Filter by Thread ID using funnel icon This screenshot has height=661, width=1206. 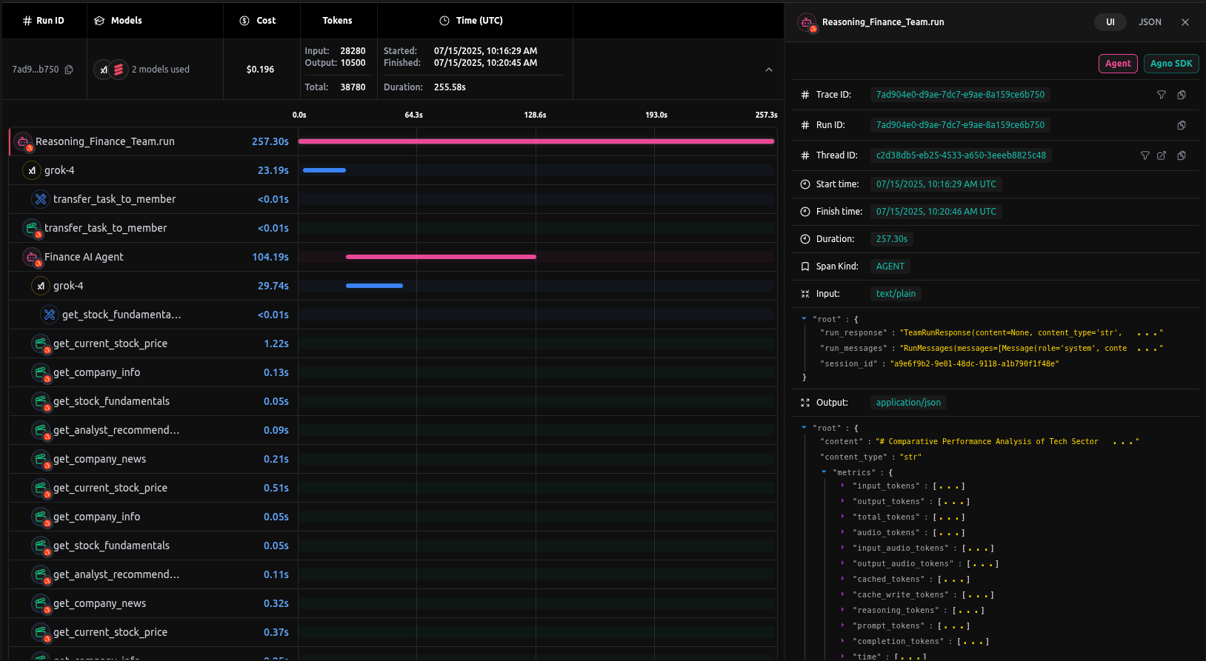point(1145,155)
